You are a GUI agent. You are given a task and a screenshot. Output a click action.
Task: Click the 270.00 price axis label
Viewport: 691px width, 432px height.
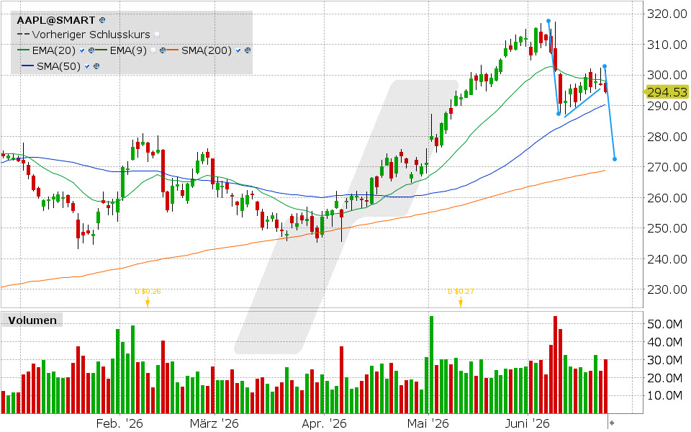point(667,167)
